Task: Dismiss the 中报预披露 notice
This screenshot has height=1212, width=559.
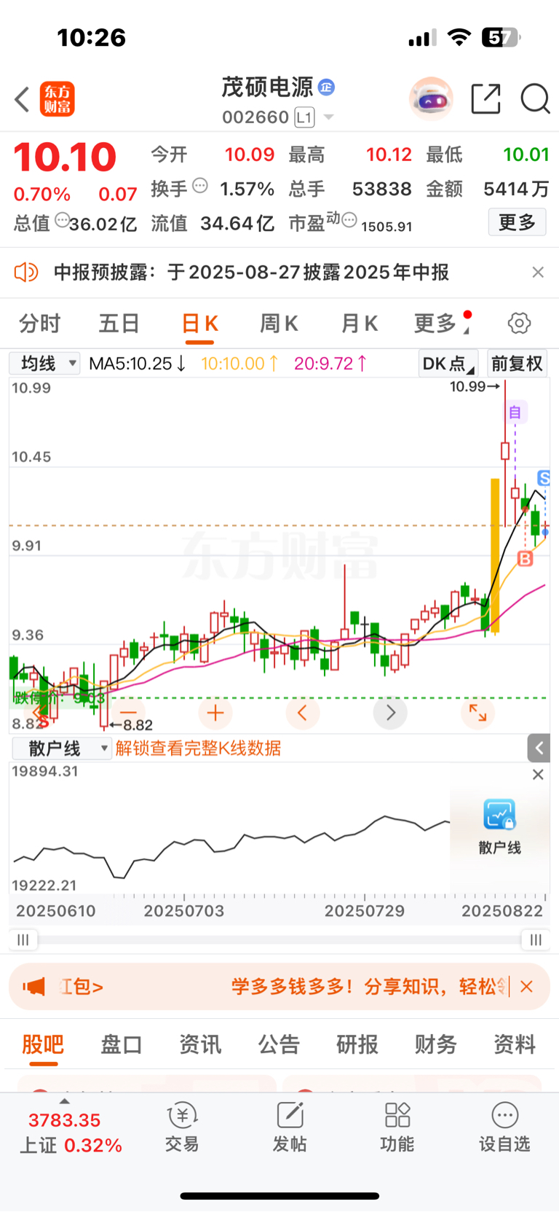Action: (x=538, y=273)
